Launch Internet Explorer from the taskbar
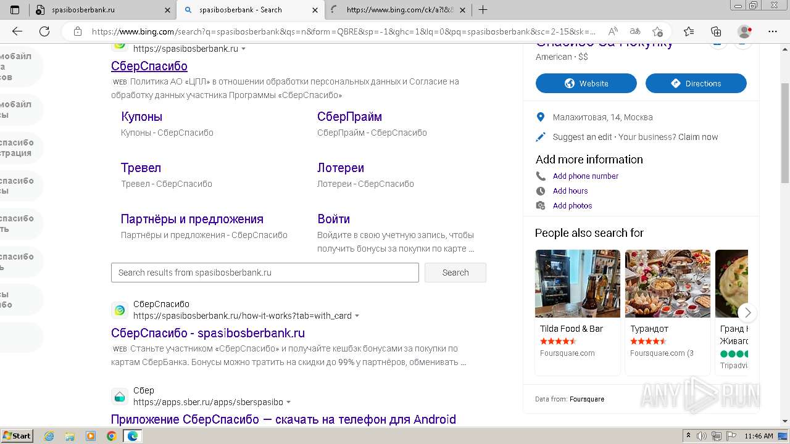 (49, 436)
